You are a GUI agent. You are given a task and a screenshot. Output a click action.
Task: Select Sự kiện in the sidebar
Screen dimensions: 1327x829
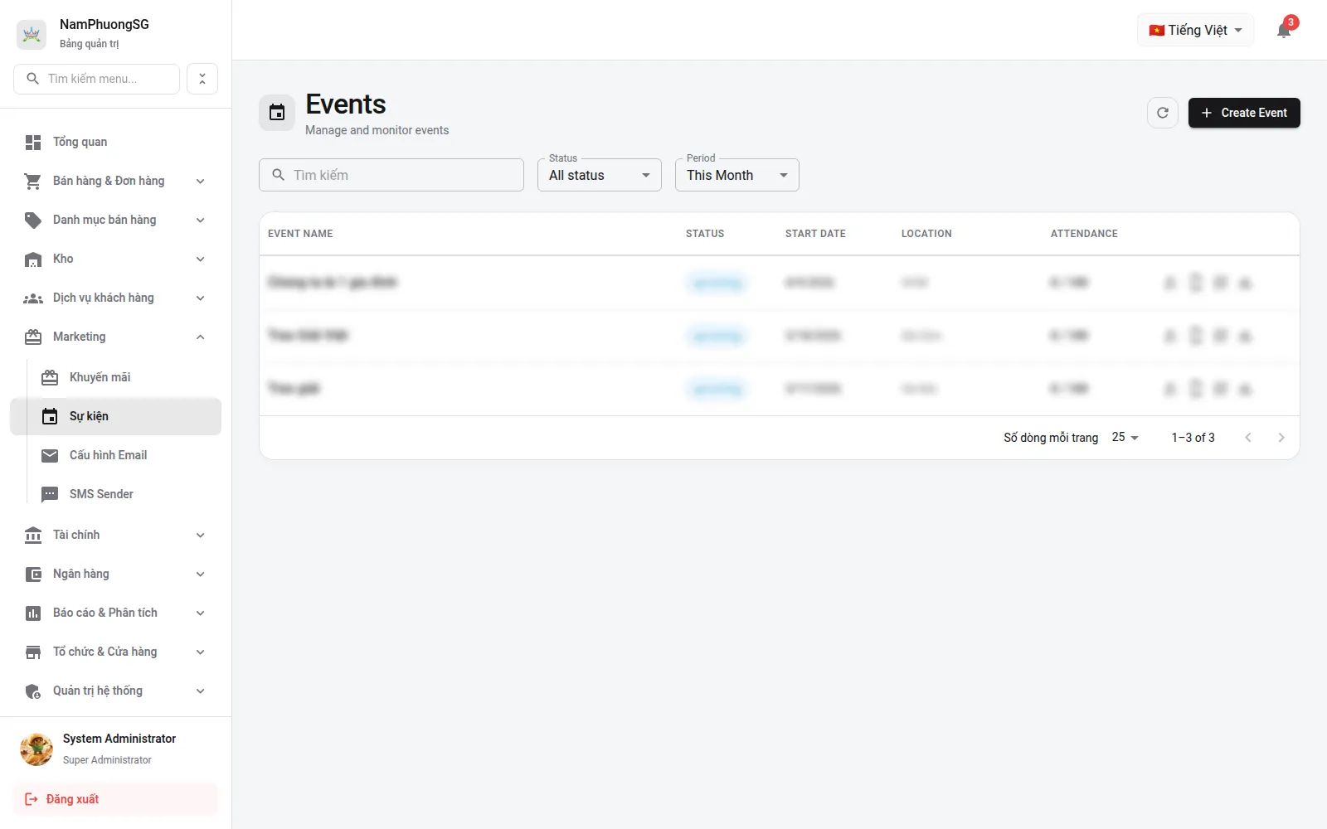[115, 416]
